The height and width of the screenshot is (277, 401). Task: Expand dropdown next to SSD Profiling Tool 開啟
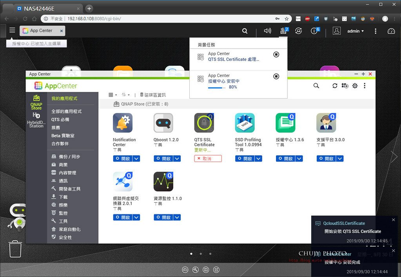pyautogui.click(x=259, y=158)
